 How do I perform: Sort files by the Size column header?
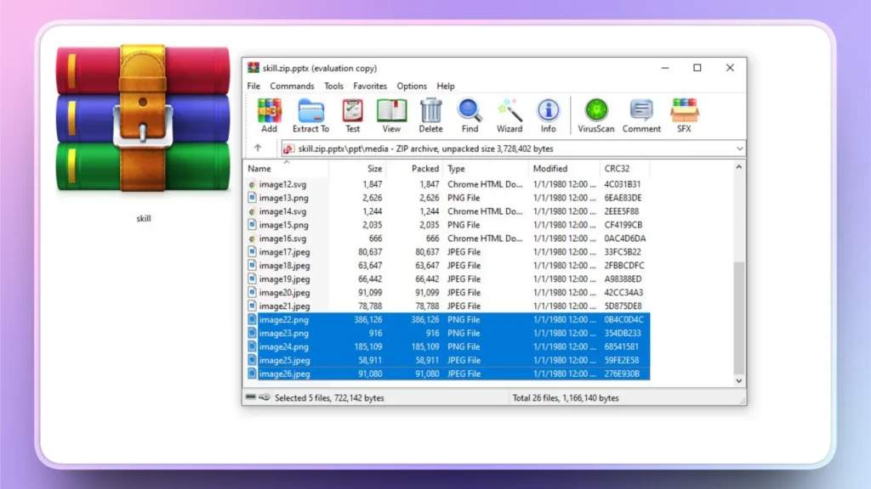click(373, 168)
